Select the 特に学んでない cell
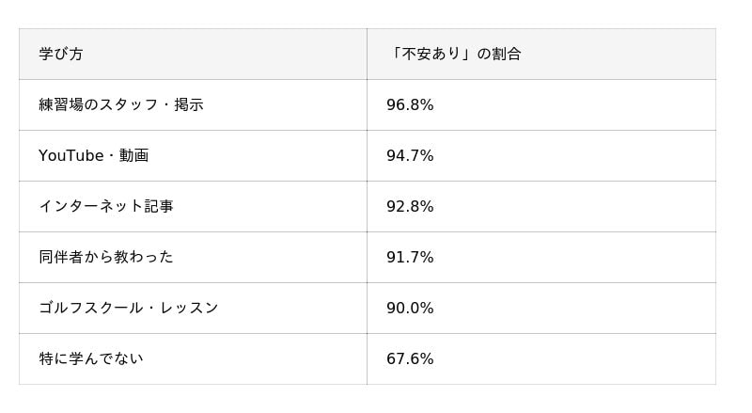Image resolution: width=752 pixels, height=413 pixels. [90, 359]
